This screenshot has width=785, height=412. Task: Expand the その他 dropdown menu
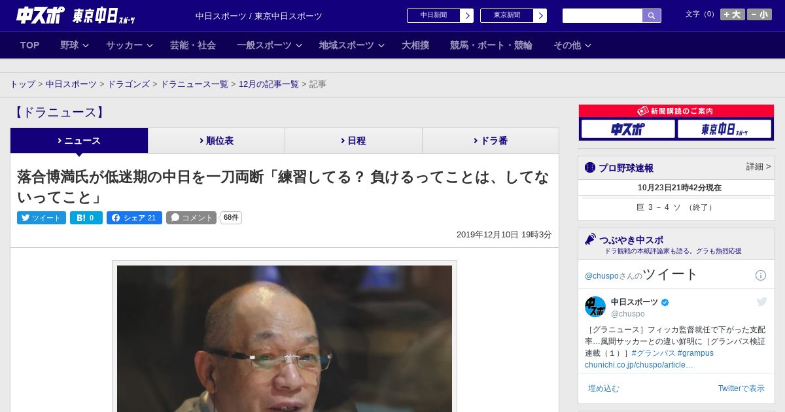[x=572, y=45]
